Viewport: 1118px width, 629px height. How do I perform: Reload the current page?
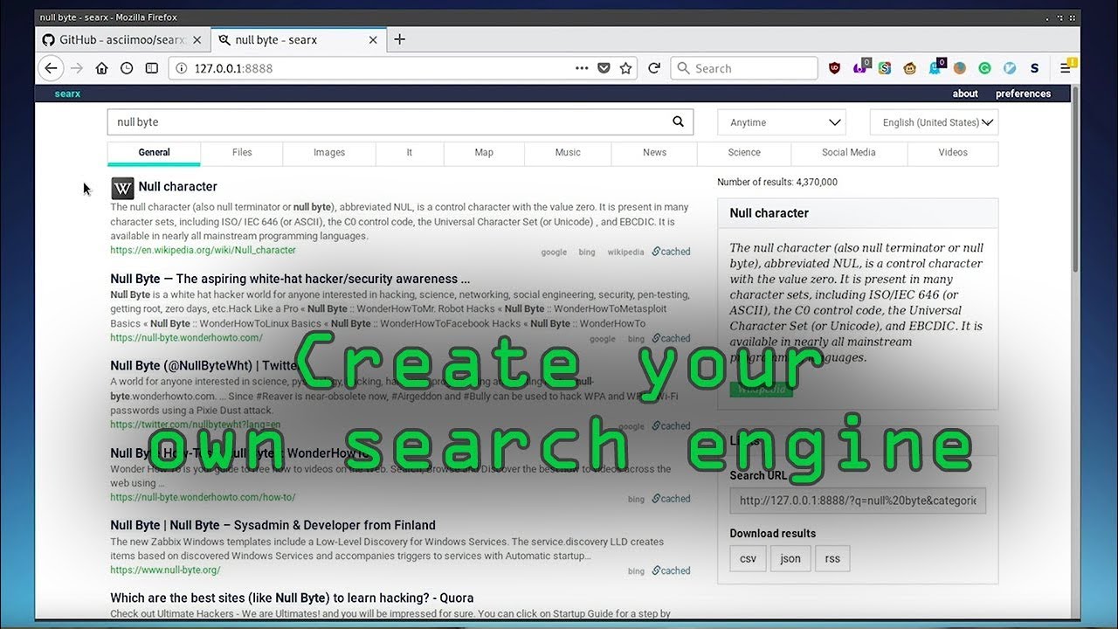(x=653, y=68)
